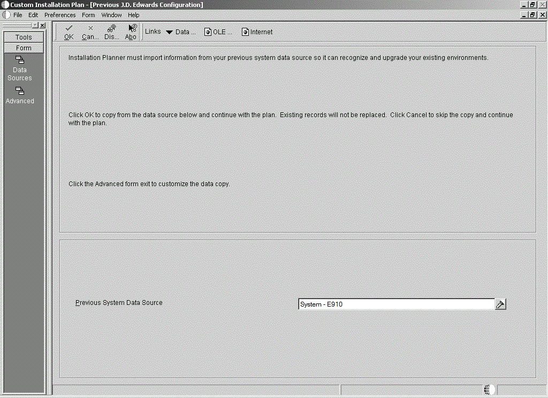Image resolution: width=548 pixels, height=398 pixels.
Task: Close the side exit bar panel
Action: [x=42, y=25]
